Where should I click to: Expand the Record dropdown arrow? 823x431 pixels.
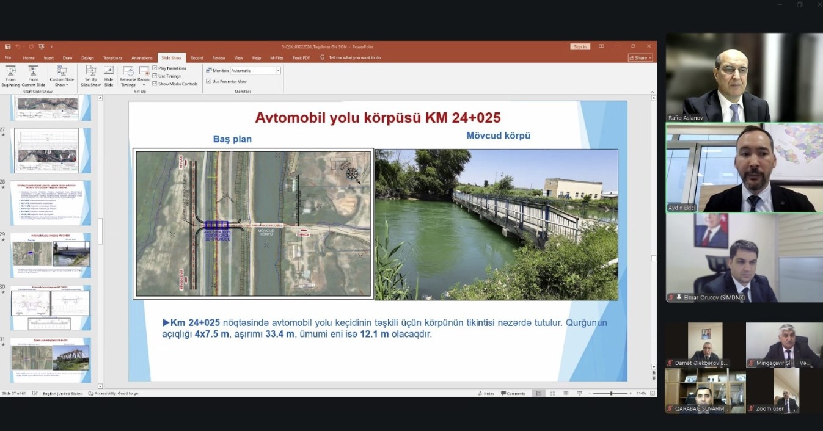144,85
